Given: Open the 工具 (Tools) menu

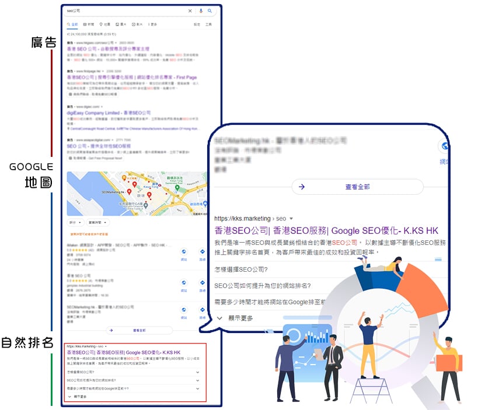Looking at the screenshot, I should (208, 24).
